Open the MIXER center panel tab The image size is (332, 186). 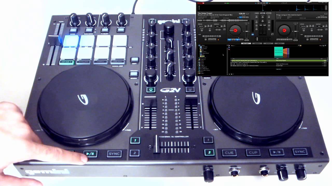[257, 13]
